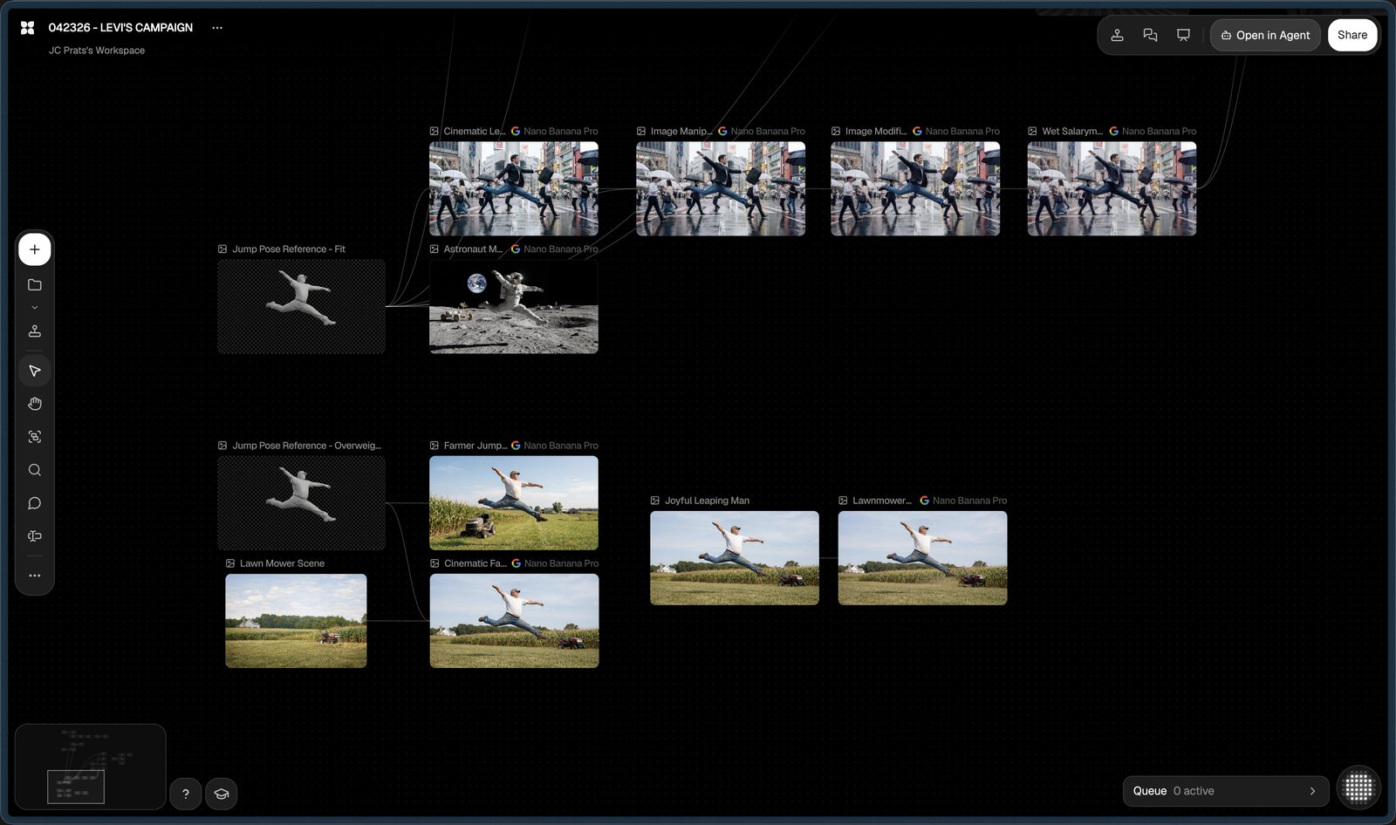Click the Lawnmower... node title
The image size is (1396, 825).
coord(881,501)
